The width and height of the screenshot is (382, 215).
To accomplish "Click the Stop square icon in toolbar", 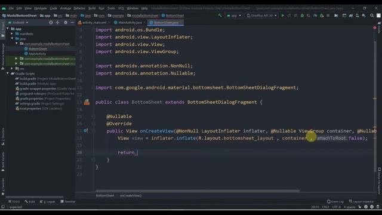I will 328,16.
